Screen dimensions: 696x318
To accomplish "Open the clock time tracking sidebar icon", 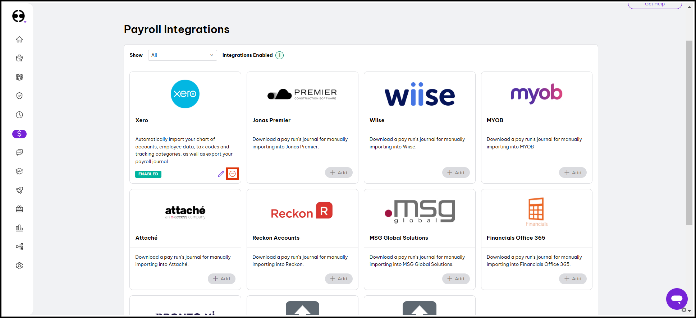I will point(19,115).
